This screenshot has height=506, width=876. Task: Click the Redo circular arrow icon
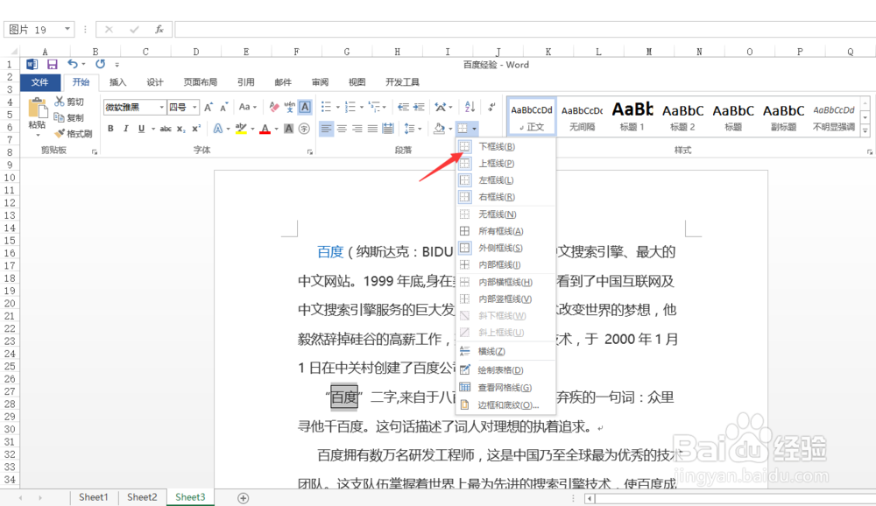pos(100,64)
